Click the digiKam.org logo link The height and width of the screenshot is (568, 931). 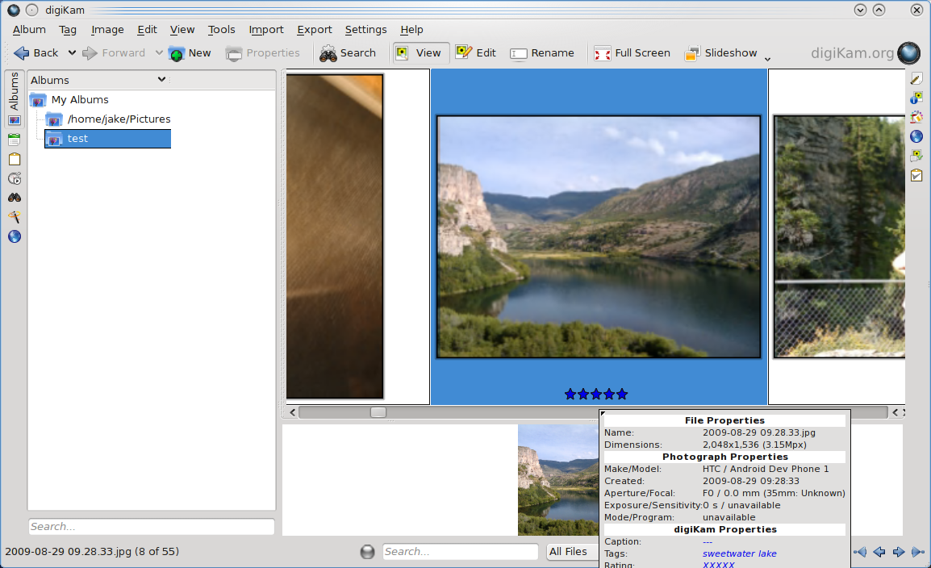[x=865, y=52]
